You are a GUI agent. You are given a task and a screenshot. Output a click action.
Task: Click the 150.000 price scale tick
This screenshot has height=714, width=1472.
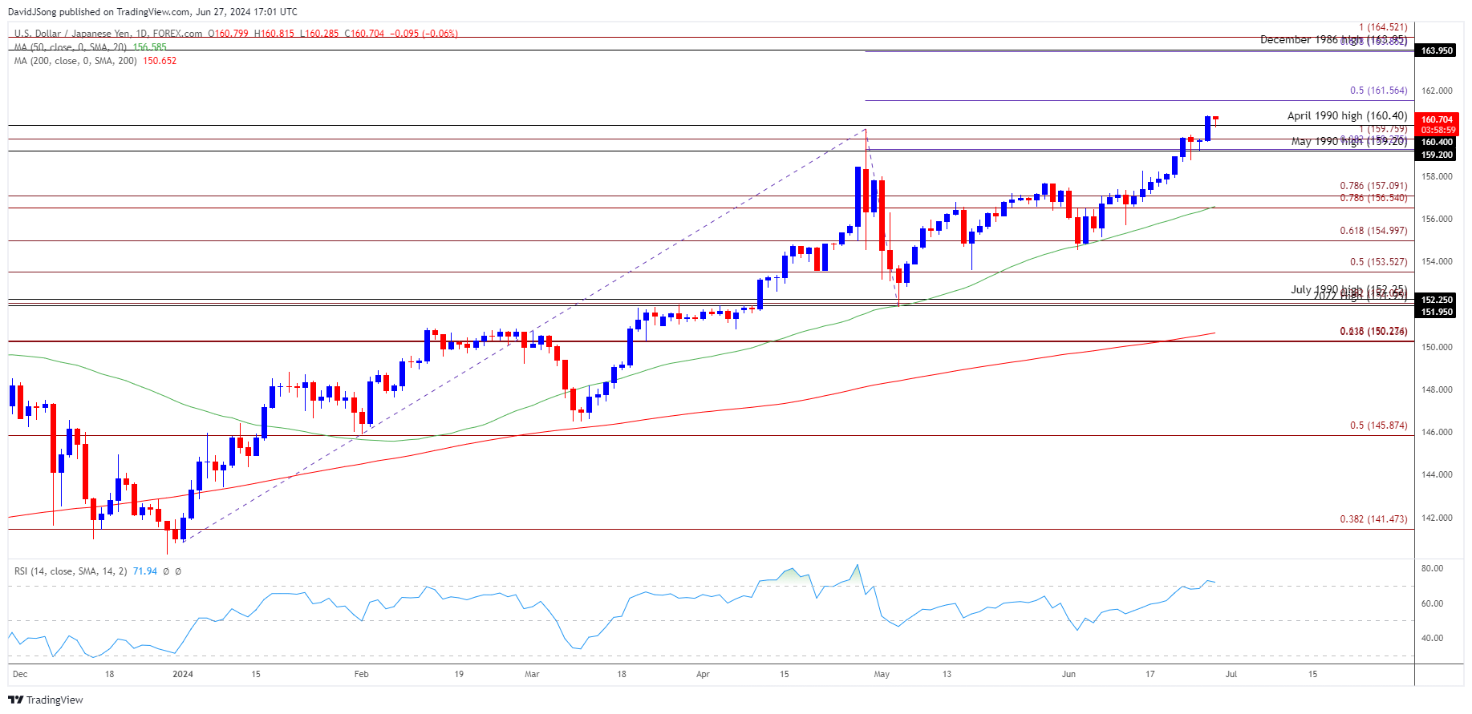coord(1437,347)
